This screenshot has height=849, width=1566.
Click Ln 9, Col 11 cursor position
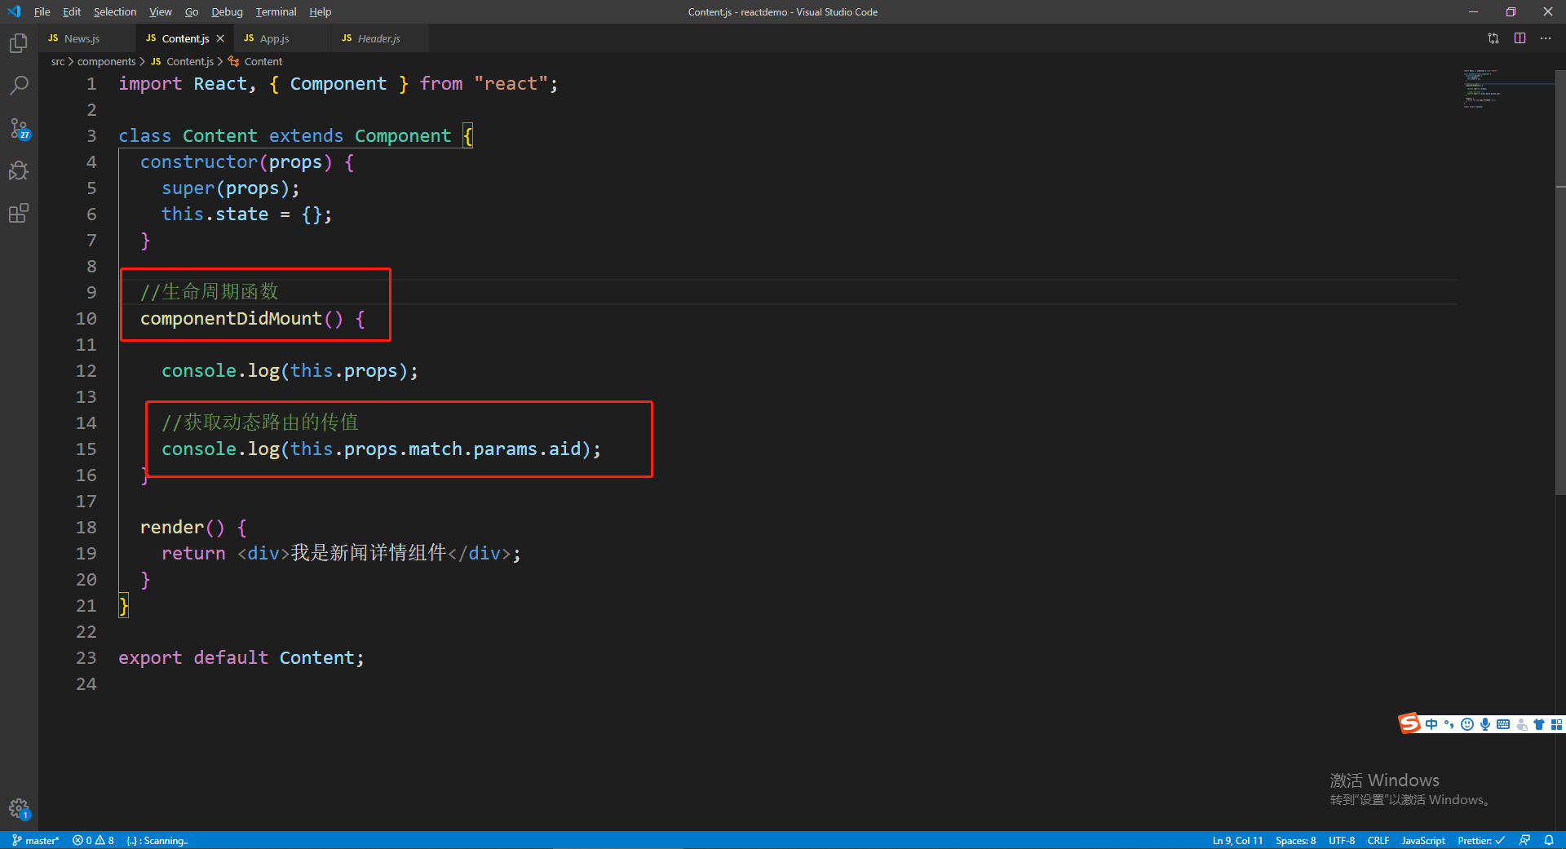1237,840
